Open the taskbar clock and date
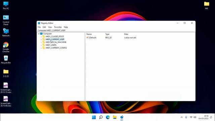Screen dimensions: 215x121 click(x=203, y=117)
